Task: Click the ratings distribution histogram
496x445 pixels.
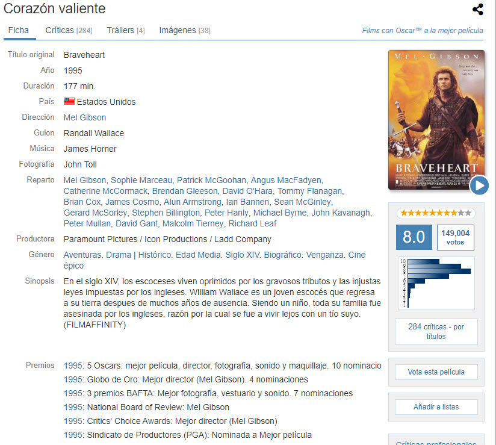Action: pyautogui.click(x=436, y=283)
